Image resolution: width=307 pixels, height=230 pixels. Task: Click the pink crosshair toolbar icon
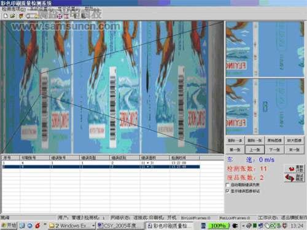point(60,17)
